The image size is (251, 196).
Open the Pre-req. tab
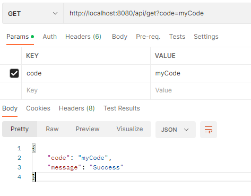pyautogui.click(x=148, y=37)
